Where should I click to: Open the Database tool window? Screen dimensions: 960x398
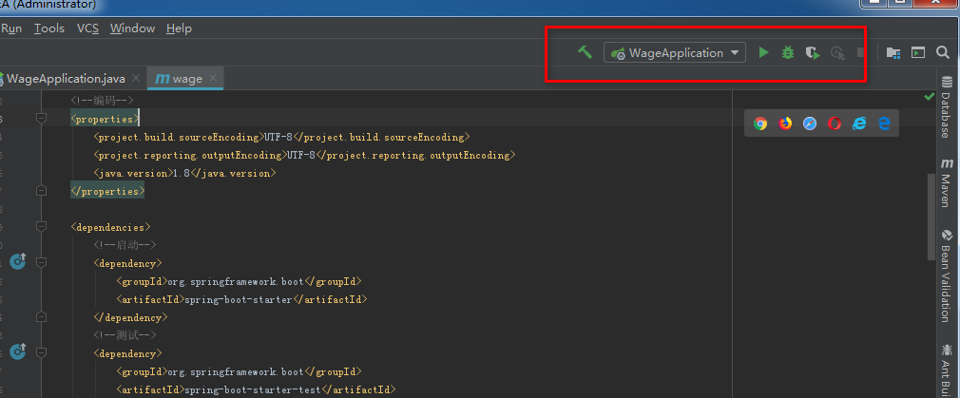[x=947, y=107]
